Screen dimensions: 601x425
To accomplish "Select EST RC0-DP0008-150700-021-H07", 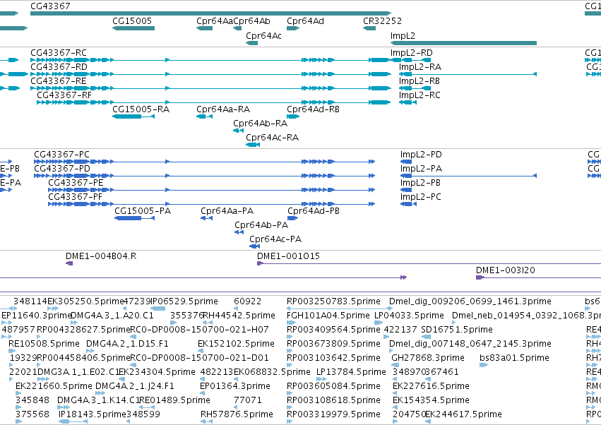I will 199,330.
